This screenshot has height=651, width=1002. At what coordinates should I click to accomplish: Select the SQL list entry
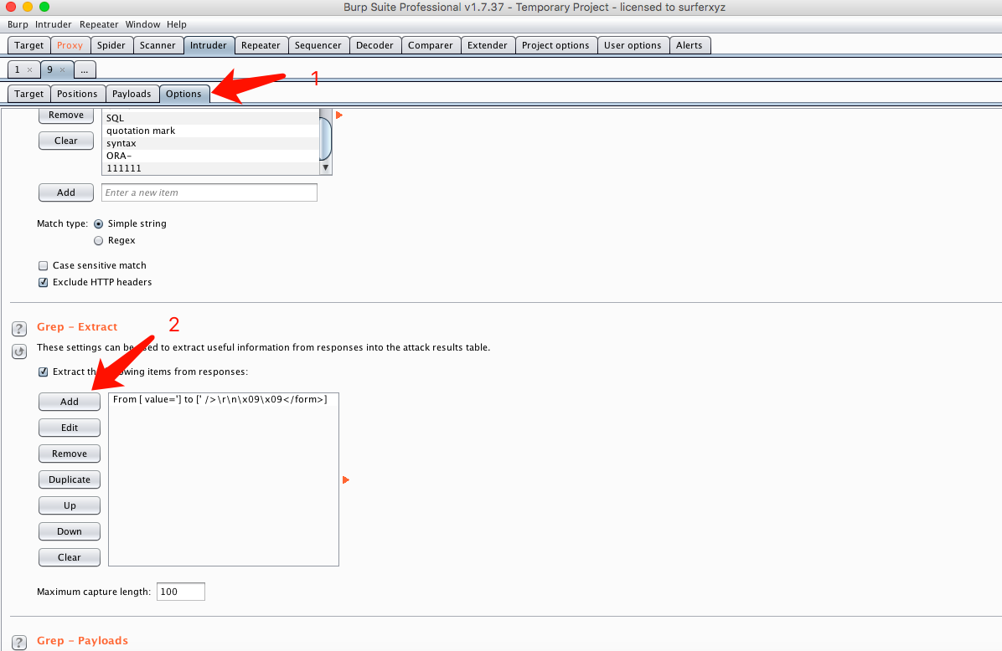[x=210, y=118]
